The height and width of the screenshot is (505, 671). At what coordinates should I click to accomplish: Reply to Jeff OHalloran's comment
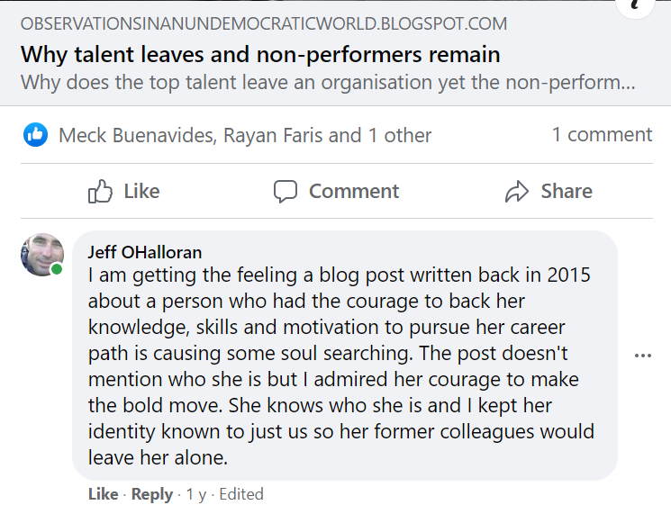151,494
